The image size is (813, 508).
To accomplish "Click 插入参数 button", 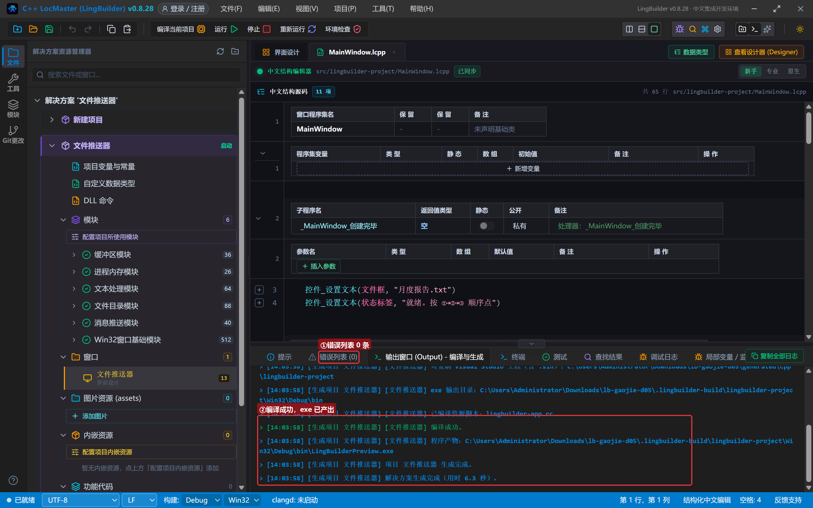I will (x=319, y=266).
